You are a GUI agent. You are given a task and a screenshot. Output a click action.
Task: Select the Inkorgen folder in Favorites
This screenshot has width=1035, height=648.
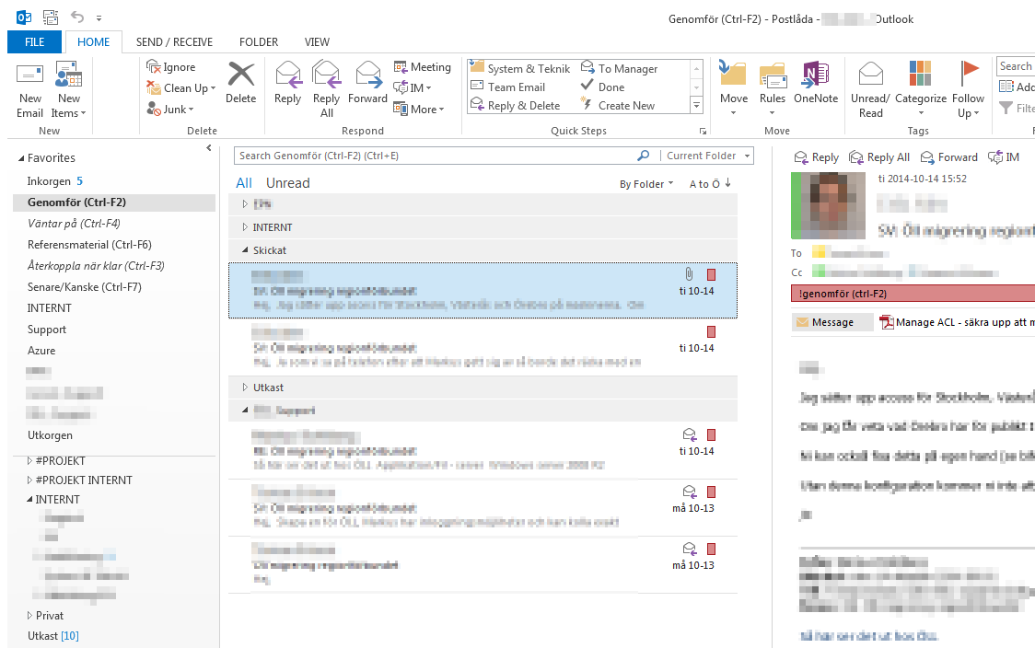[49, 181]
